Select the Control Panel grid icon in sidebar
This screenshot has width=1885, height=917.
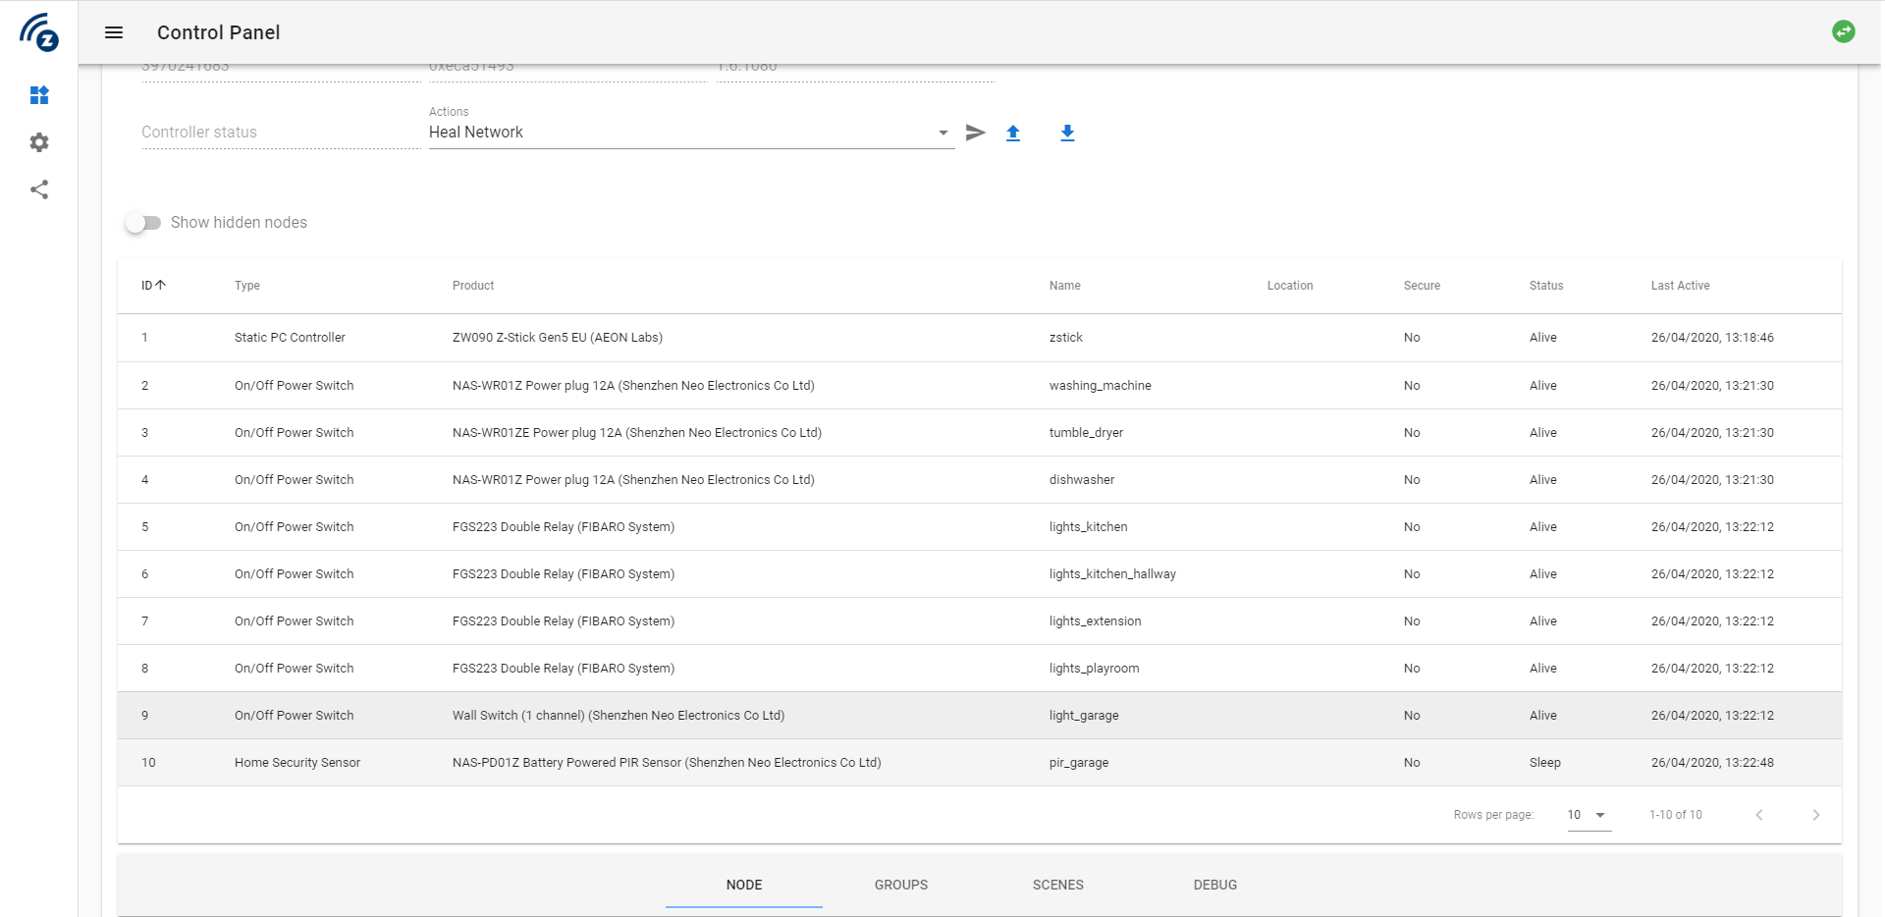[x=39, y=95]
